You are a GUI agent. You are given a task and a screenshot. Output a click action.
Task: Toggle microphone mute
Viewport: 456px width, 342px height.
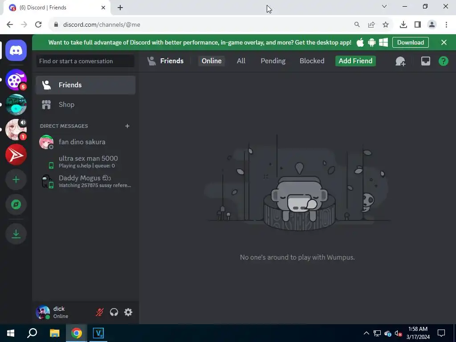100,312
